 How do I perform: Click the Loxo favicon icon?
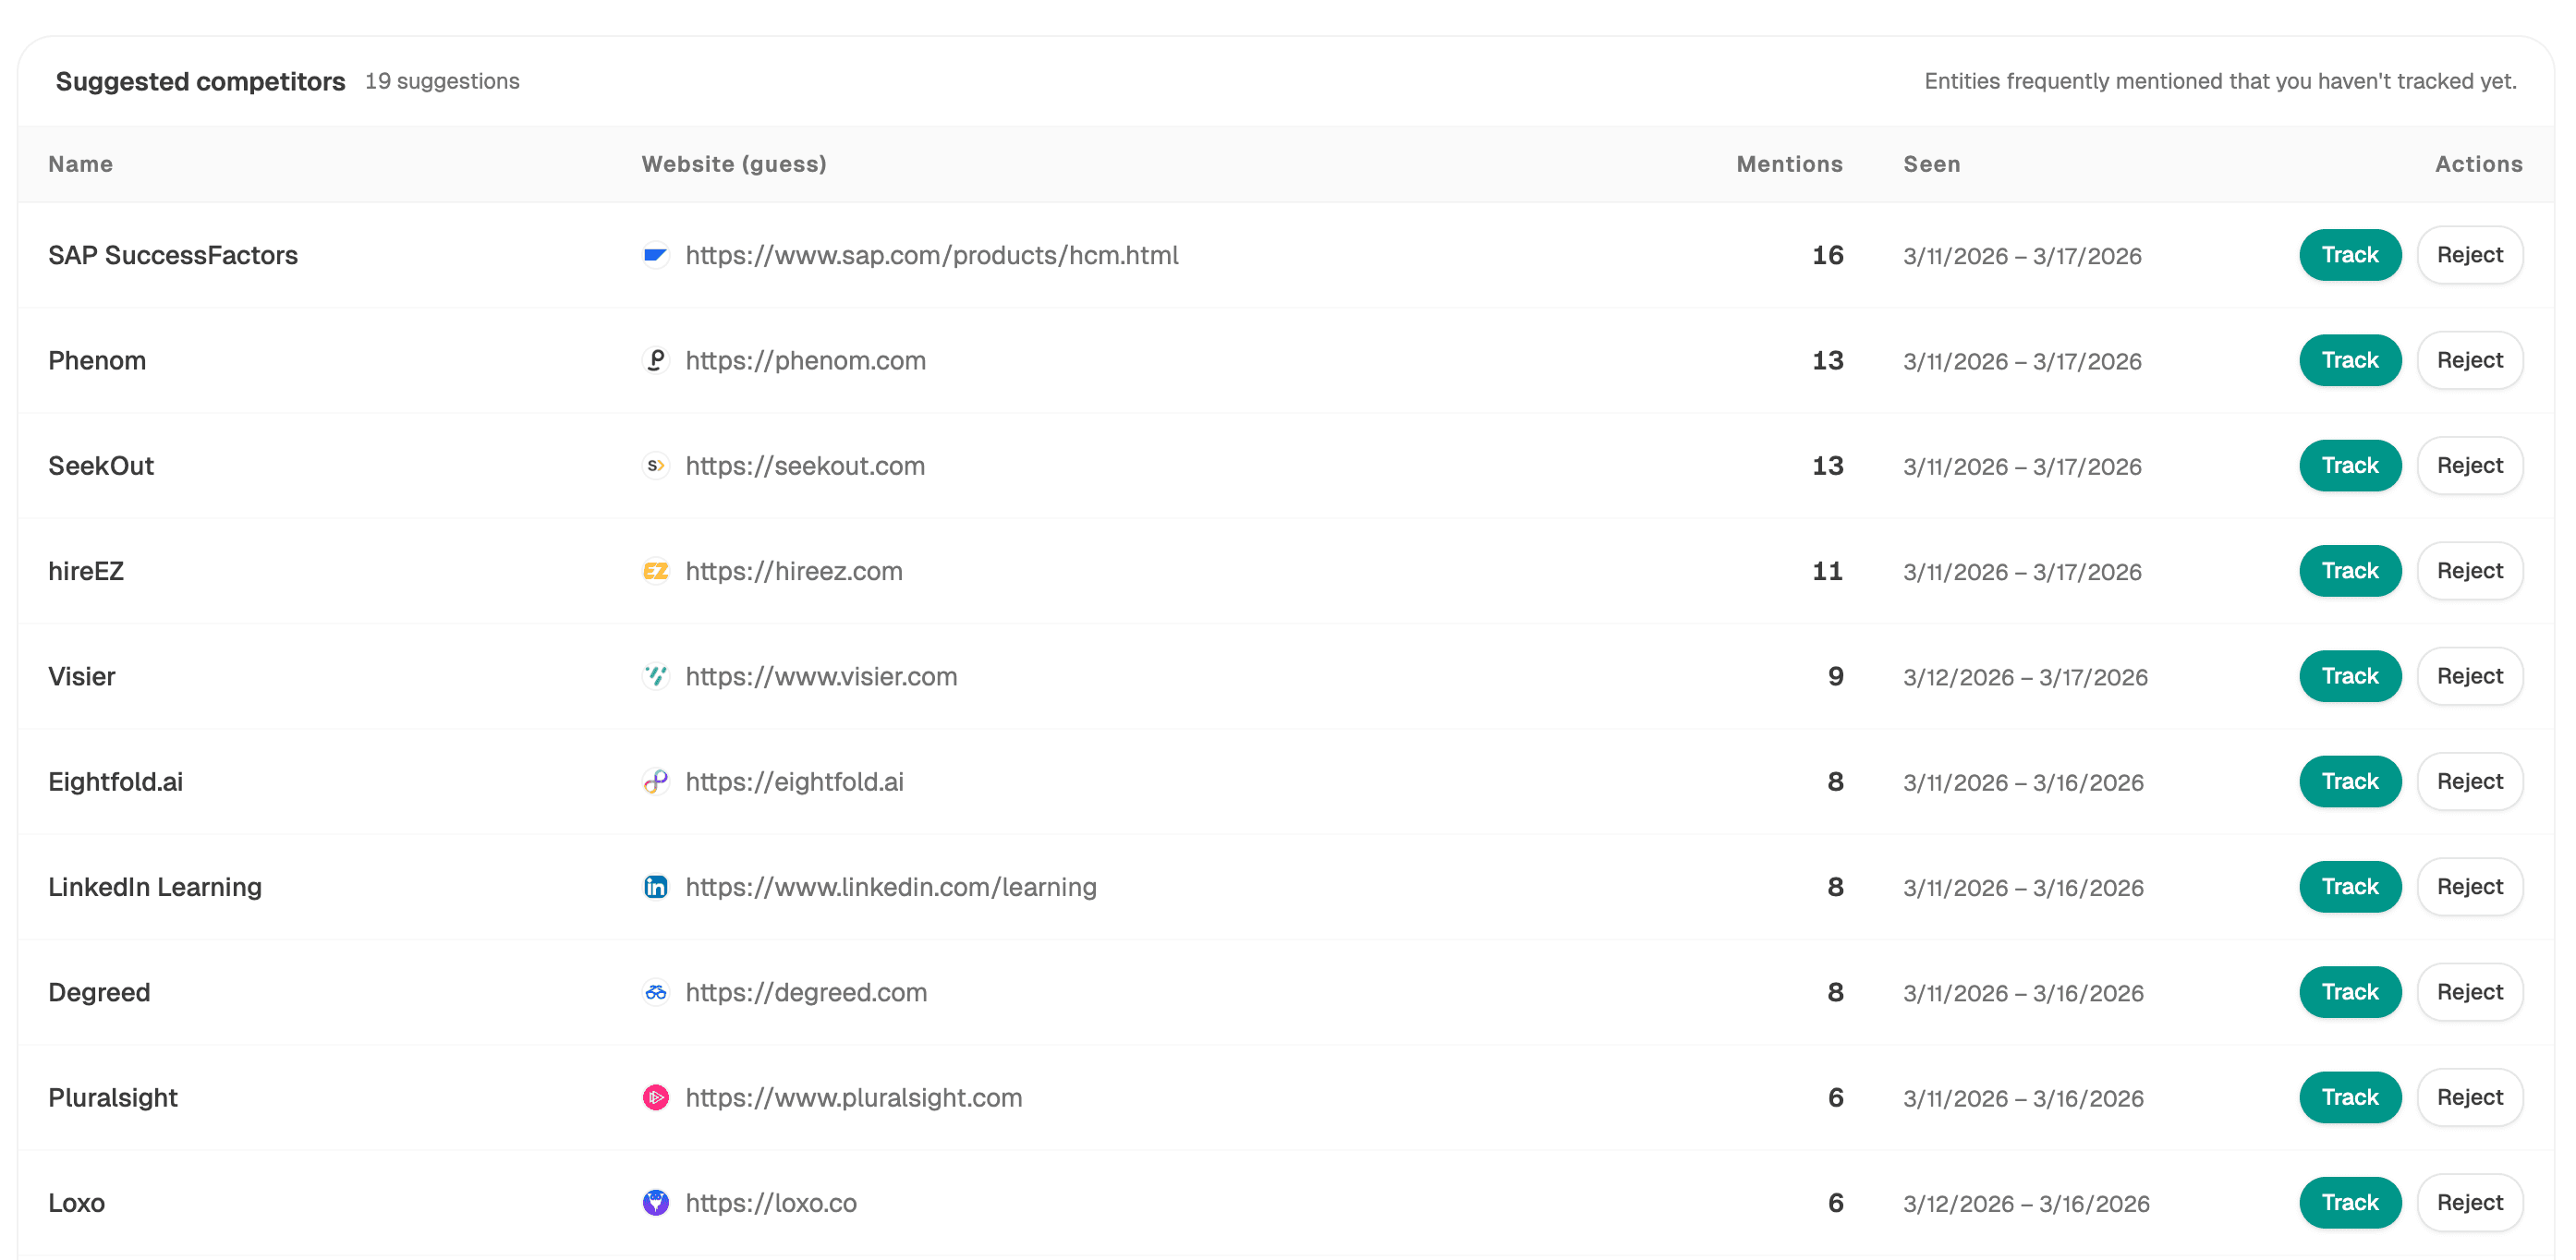click(x=656, y=1203)
